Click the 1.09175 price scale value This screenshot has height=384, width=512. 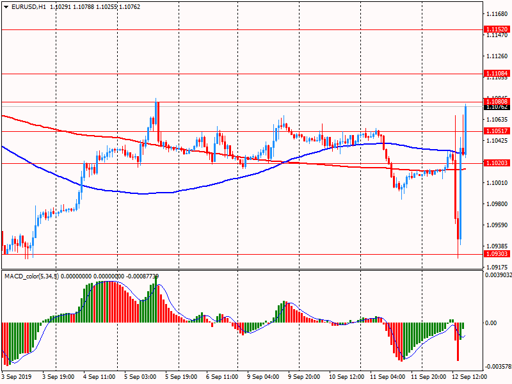click(497, 268)
